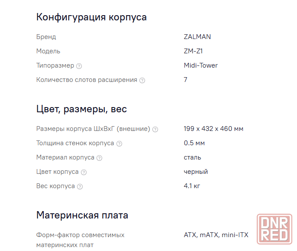Click the 199 x 432 x 460 мм dimensions
This screenshot has height=251, width=297.
click(x=213, y=129)
